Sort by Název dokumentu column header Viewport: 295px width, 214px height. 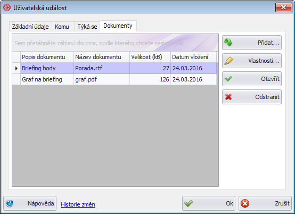point(102,57)
